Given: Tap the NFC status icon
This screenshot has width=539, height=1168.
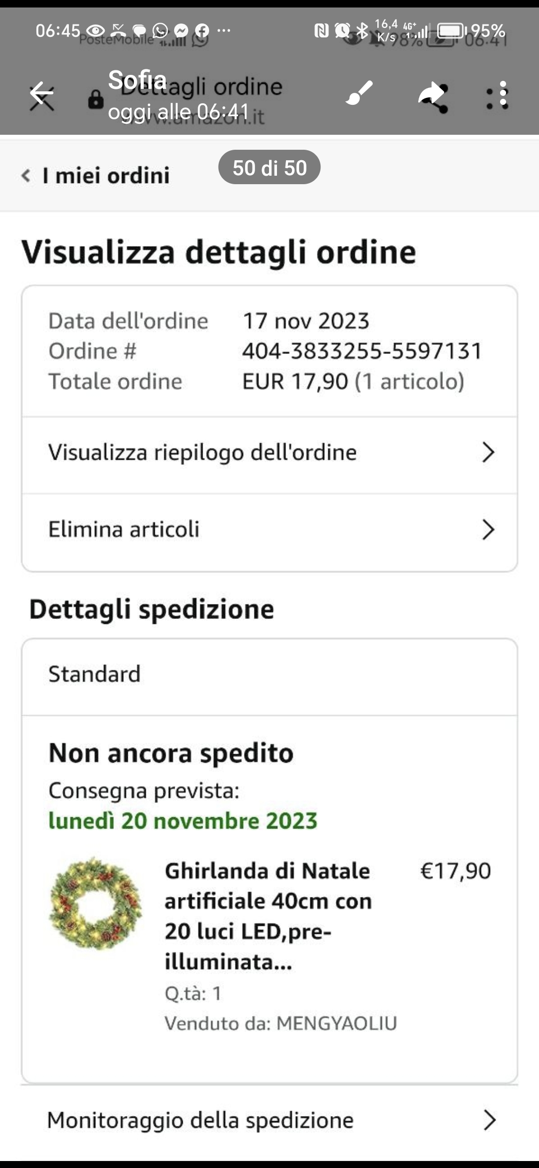Looking at the screenshot, I should (x=321, y=31).
